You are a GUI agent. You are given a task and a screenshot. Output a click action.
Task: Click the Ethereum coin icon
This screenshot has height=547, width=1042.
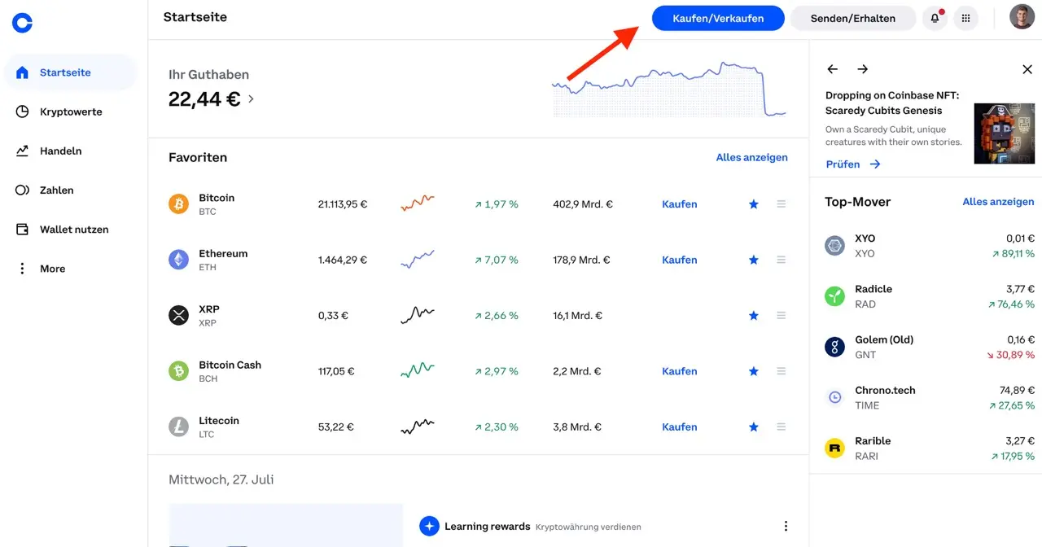(x=178, y=260)
